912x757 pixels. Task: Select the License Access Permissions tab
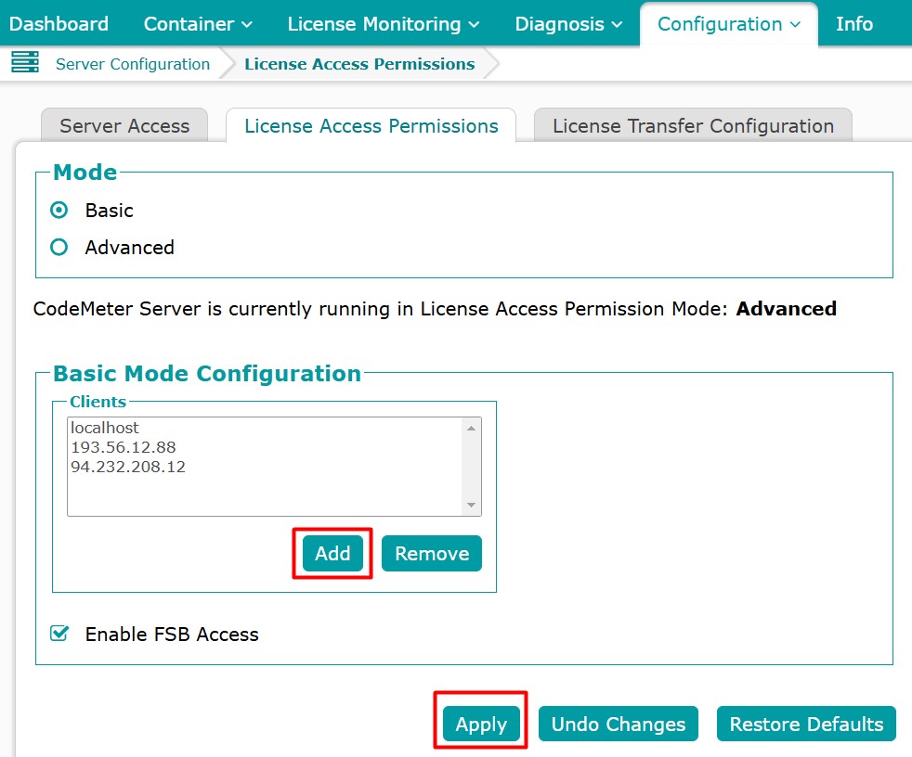(x=371, y=126)
